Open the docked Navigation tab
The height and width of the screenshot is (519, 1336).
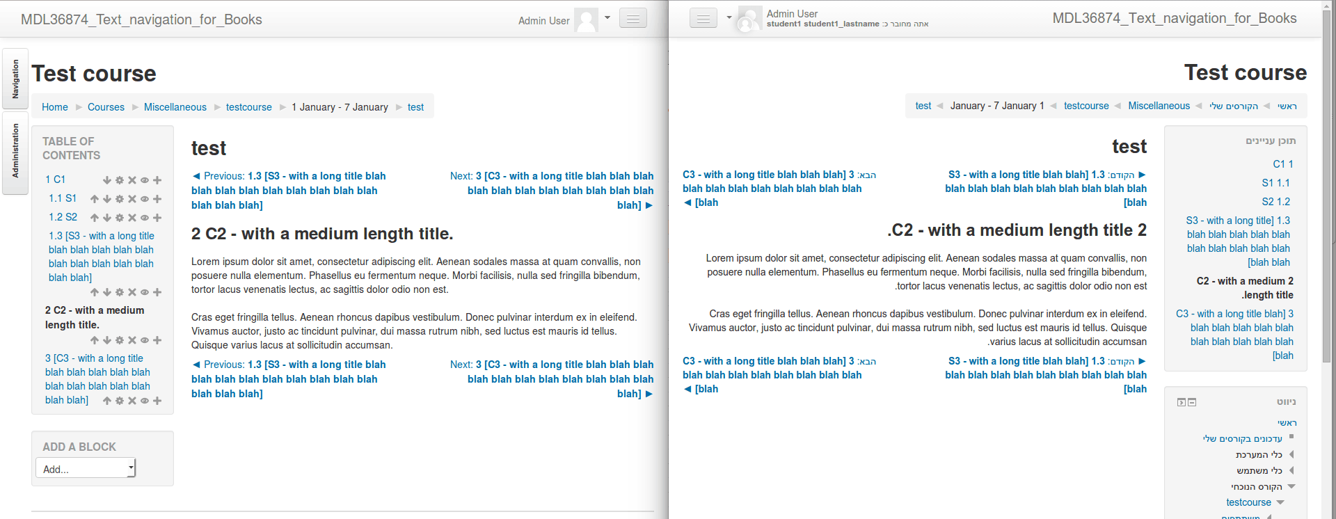coord(15,79)
